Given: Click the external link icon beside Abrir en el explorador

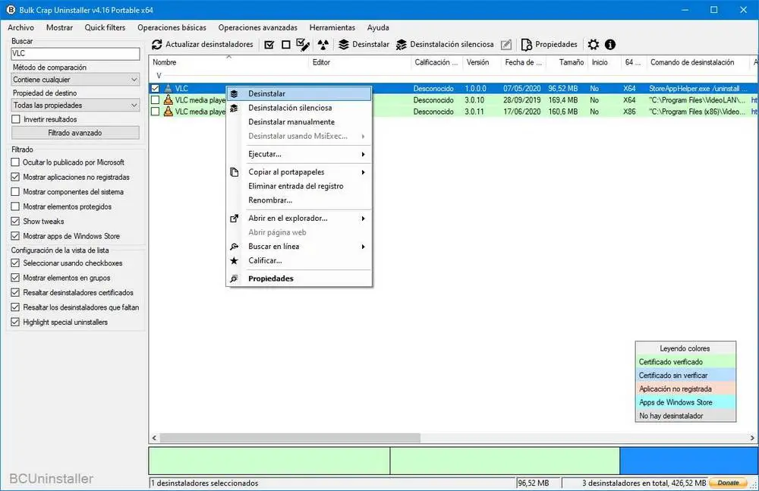Looking at the screenshot, I should pos(235,219).
